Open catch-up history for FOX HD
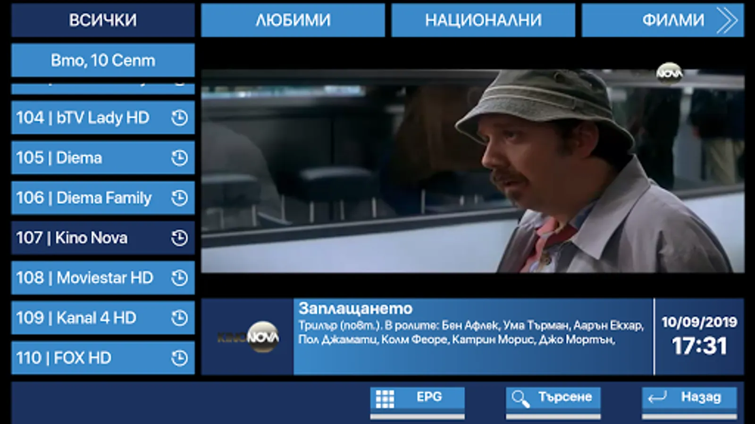755x424 pixels. click(x=179, y=358)
